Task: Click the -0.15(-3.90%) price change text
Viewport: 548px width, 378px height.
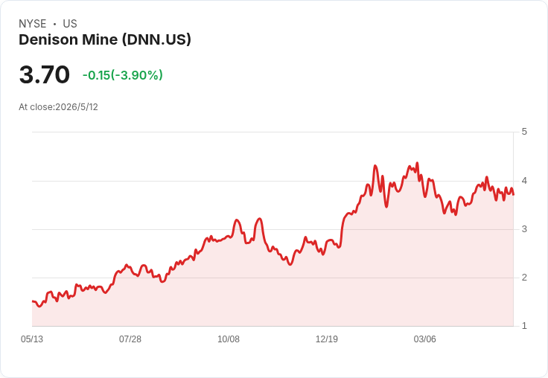Action: [123, 75]
